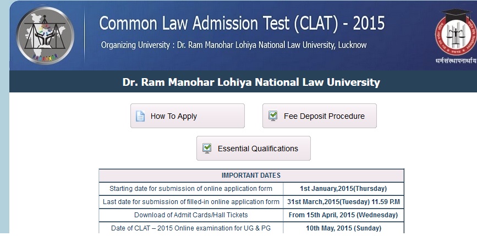477x236 pixels.
Task: Click the university crest logo
Action: click(x=456, y=32)
